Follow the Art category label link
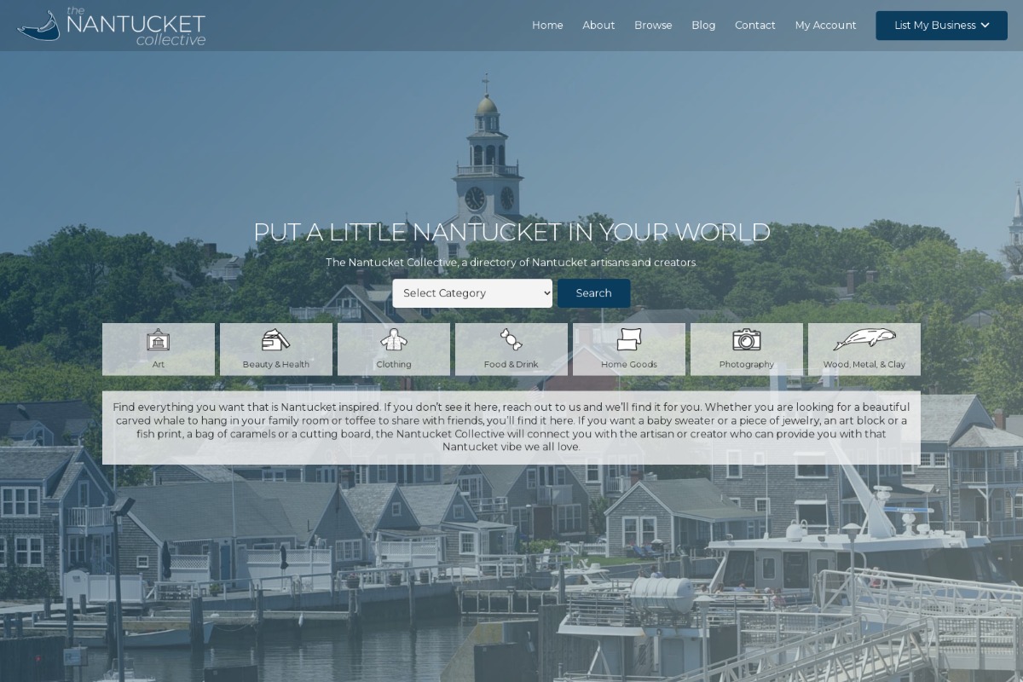This screenshot has width=1023, height=682. pyautogui.click(x=159, y=364)
